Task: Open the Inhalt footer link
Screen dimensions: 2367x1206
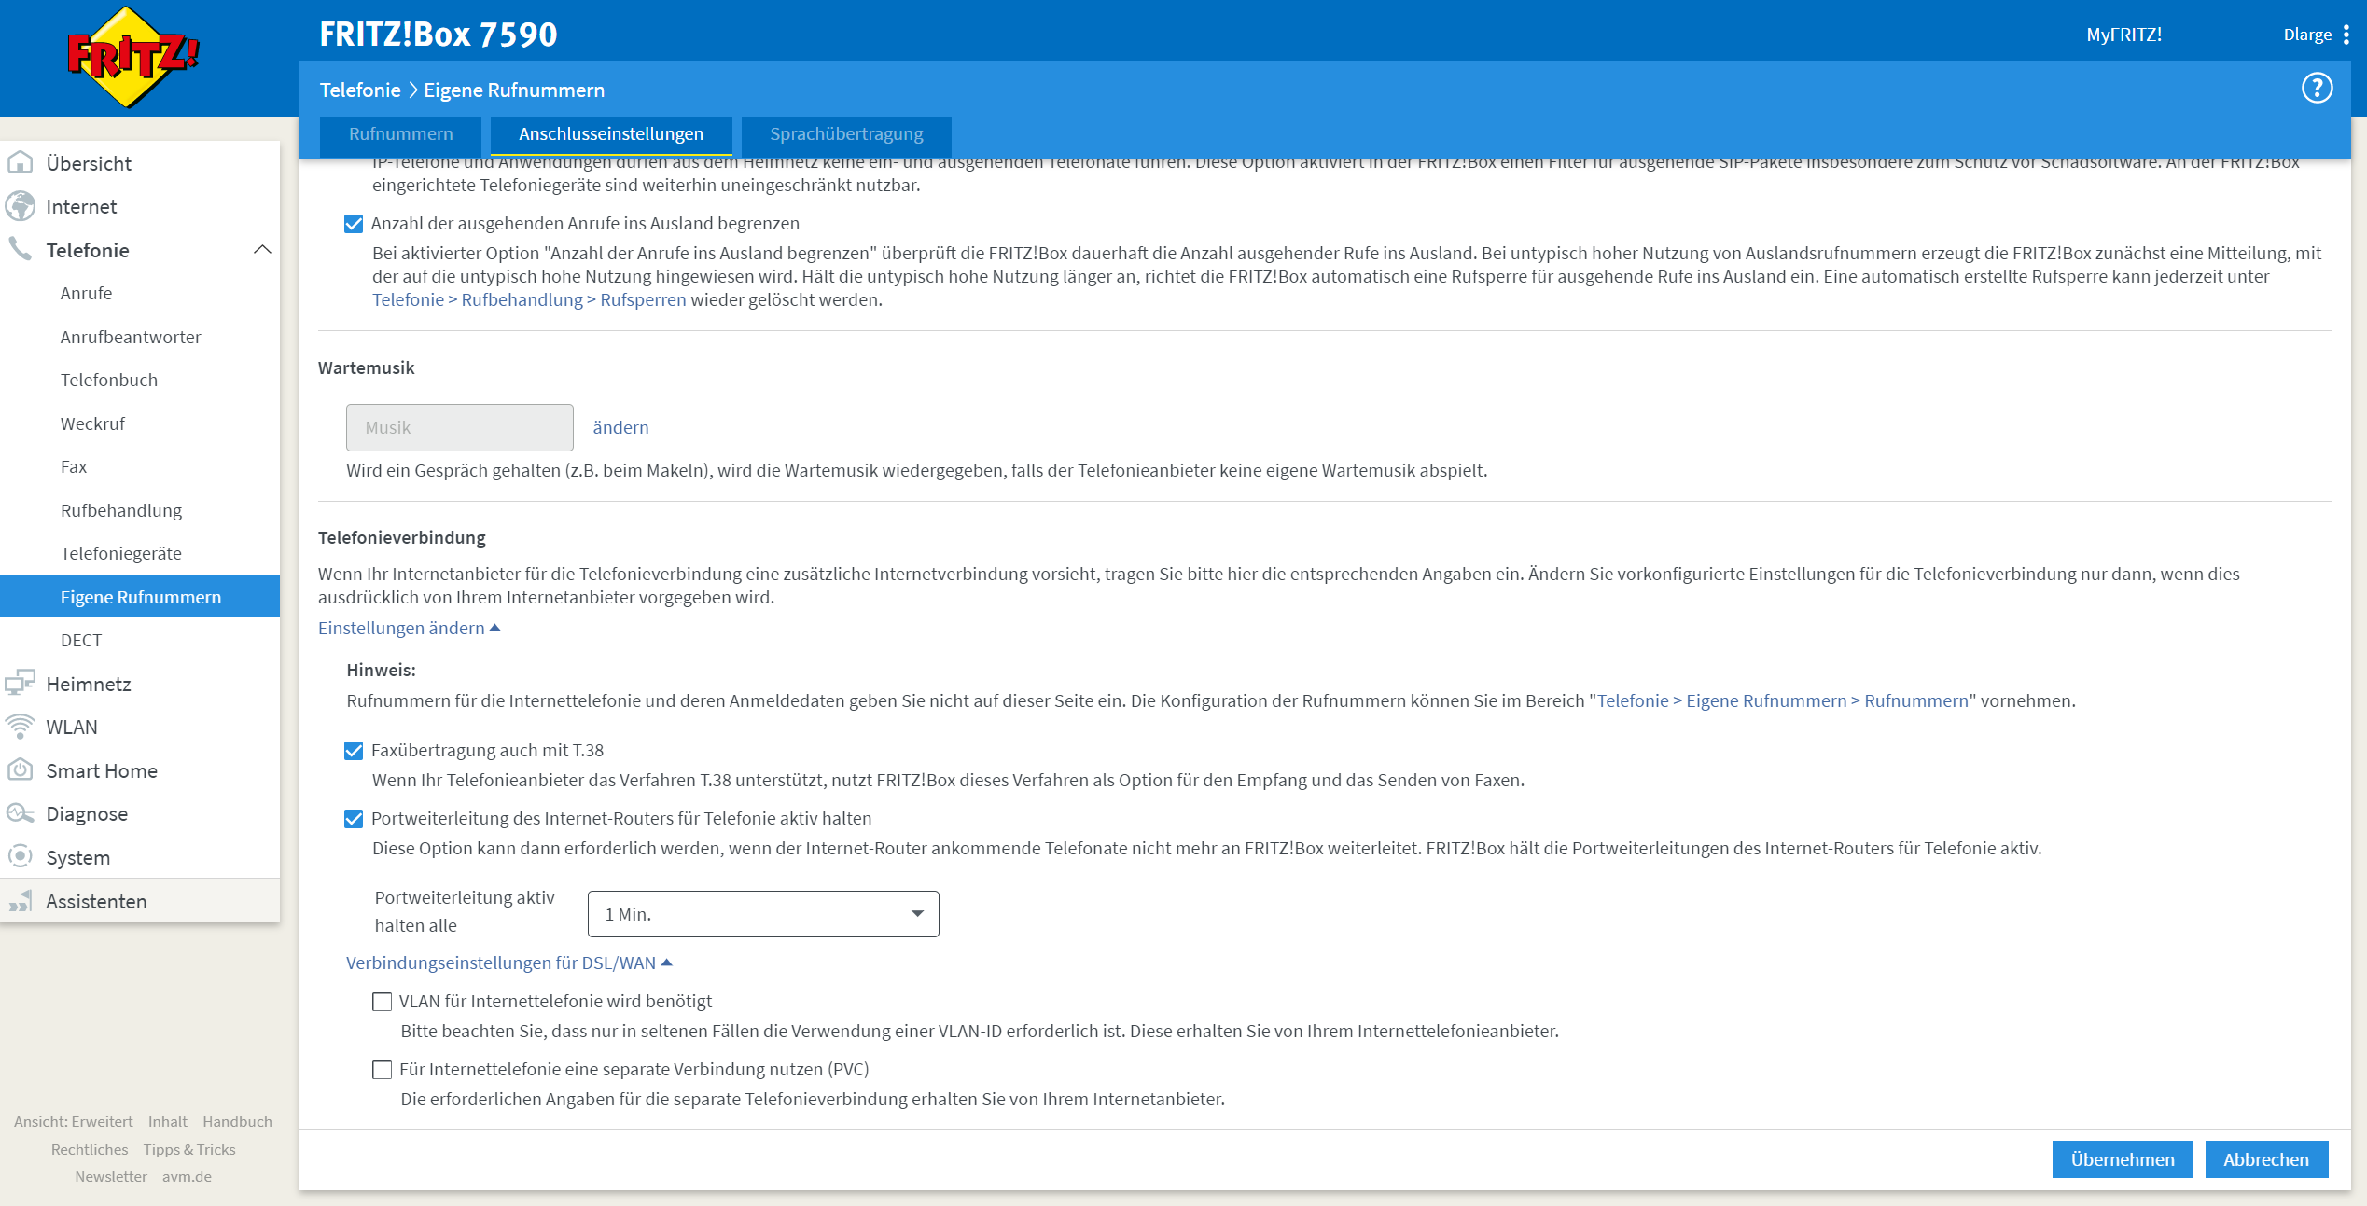Action: point(168,1121)
